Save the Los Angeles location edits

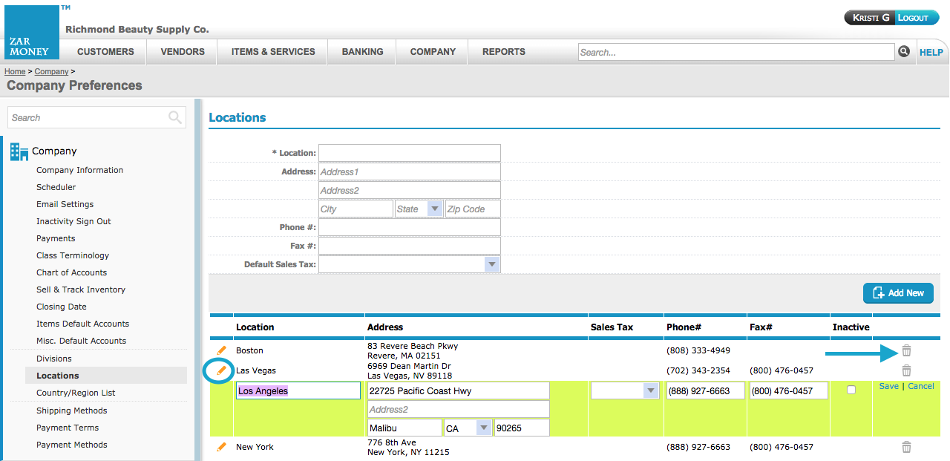(x=888, y=386)
